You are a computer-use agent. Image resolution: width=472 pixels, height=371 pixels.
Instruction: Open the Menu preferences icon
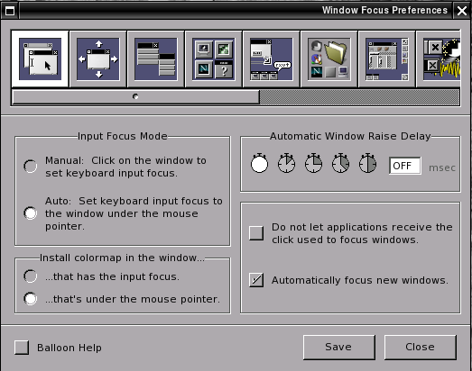(156, 59)
